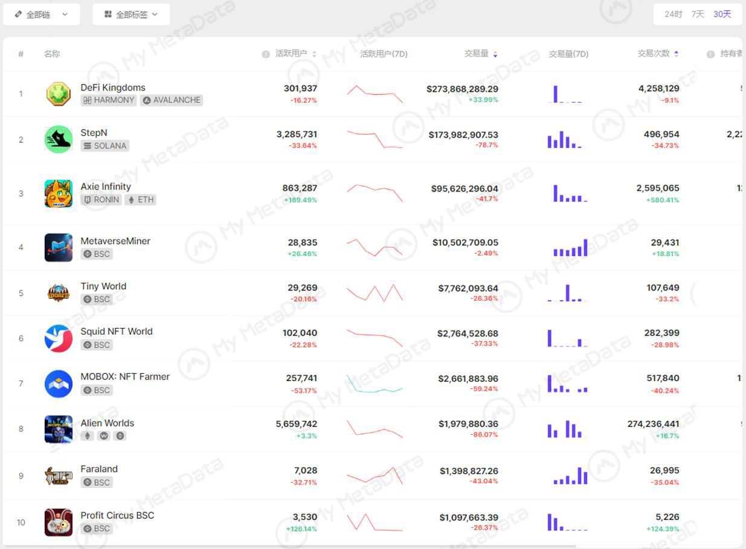Click the ETH chain tag on Axie Infinity
Screen dimensions: 746x549
[x=140, y=199]
